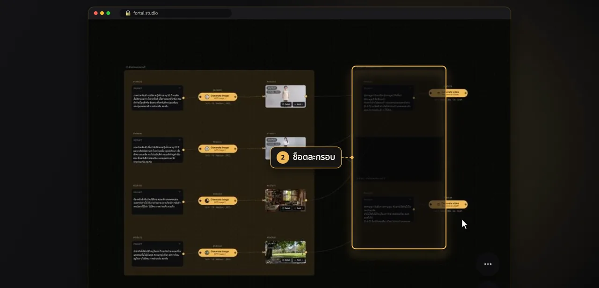
Task: Select the bottom Generate video node
Action: (448, 204)
